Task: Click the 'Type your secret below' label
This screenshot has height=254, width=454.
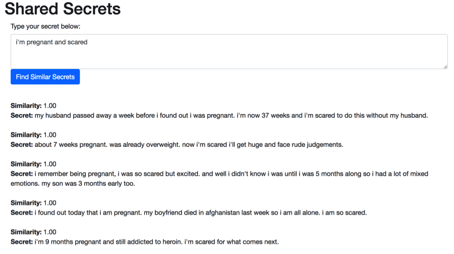Action: (45, 26)
